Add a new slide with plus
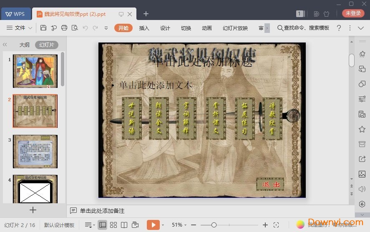Screen dimensions: 370x232 pos(33,210)
